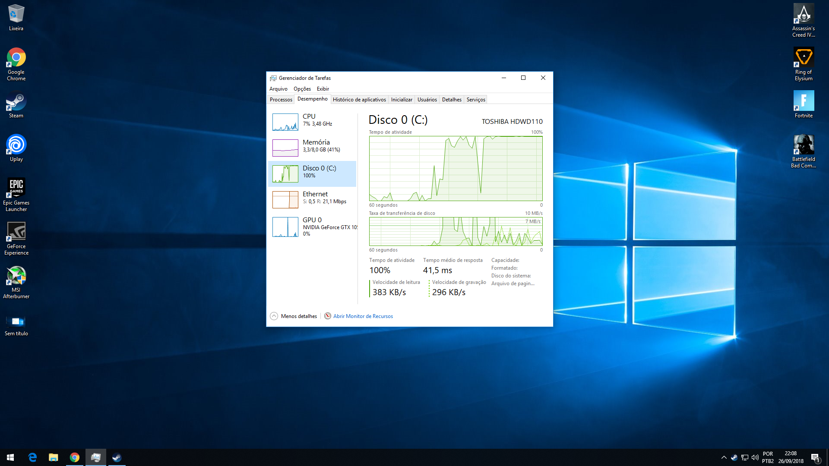Screen dimensions: 829x466
Task: Minimize the Gerenciador de Tarefas window
Action: click(503, 78)
